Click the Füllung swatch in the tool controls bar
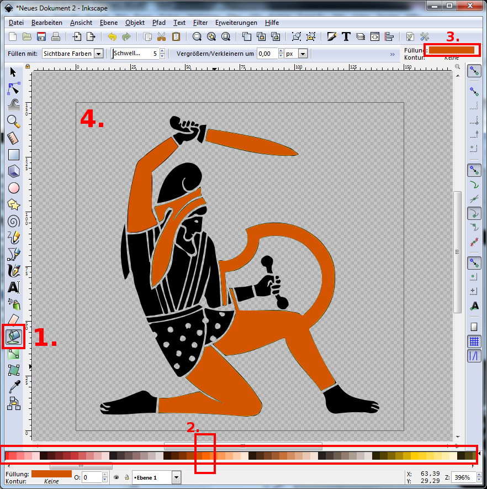Image resolution: width=487 pixels, height=489 pixels. [452, 50]
